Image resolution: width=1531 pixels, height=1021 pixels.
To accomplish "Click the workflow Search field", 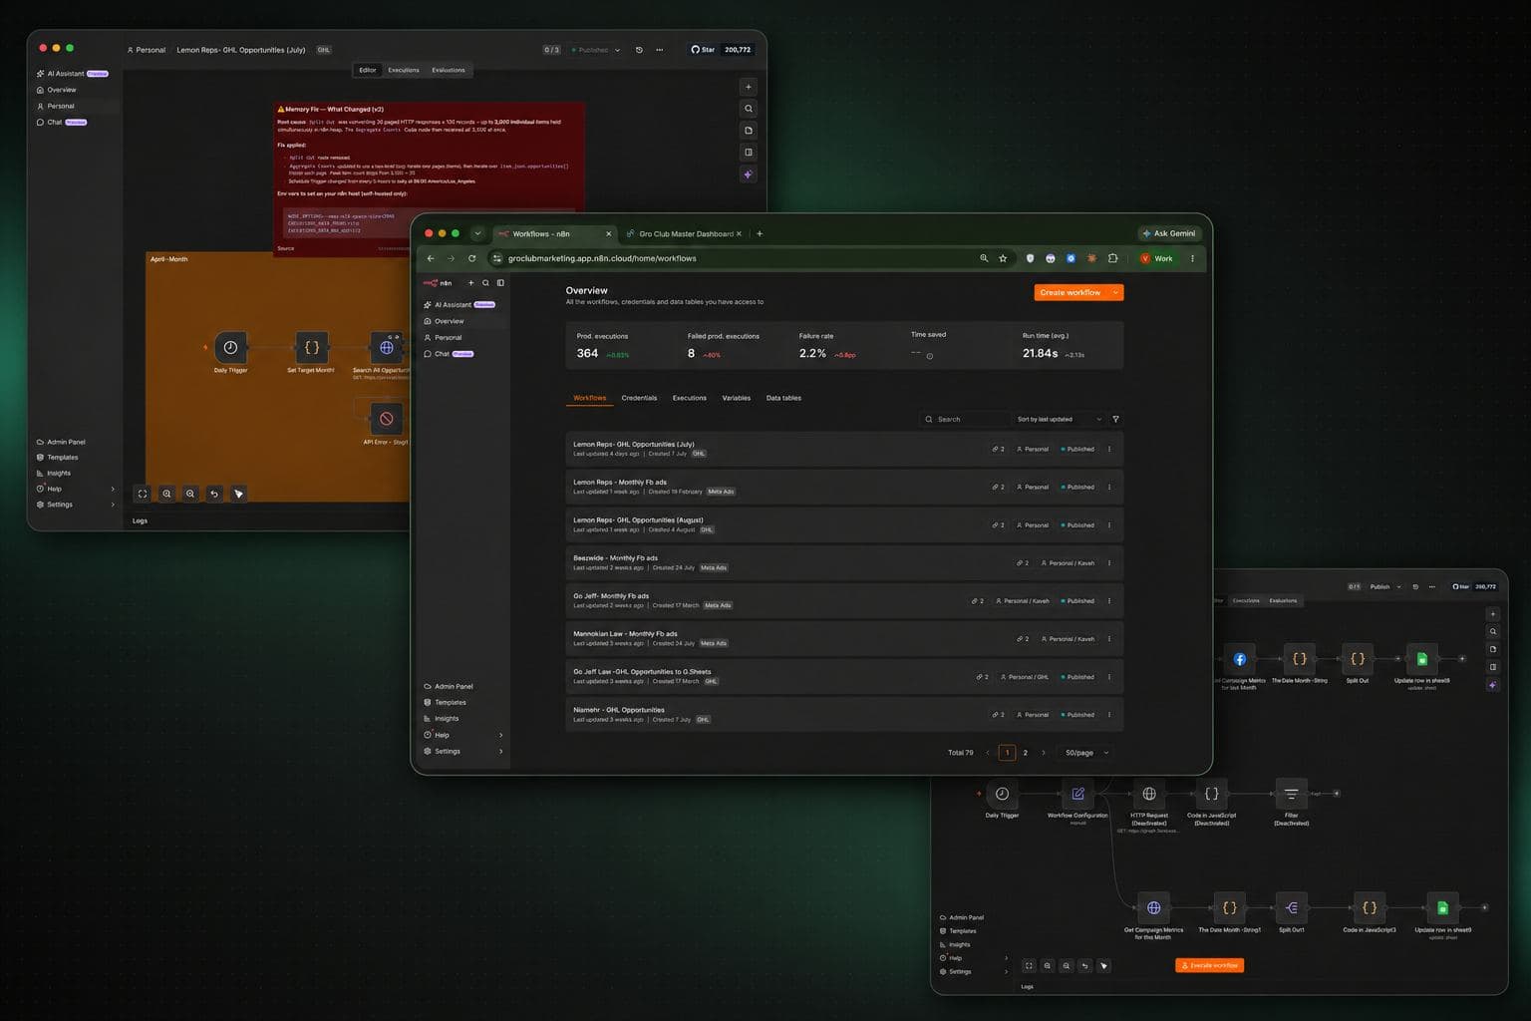I will point(963,419).
